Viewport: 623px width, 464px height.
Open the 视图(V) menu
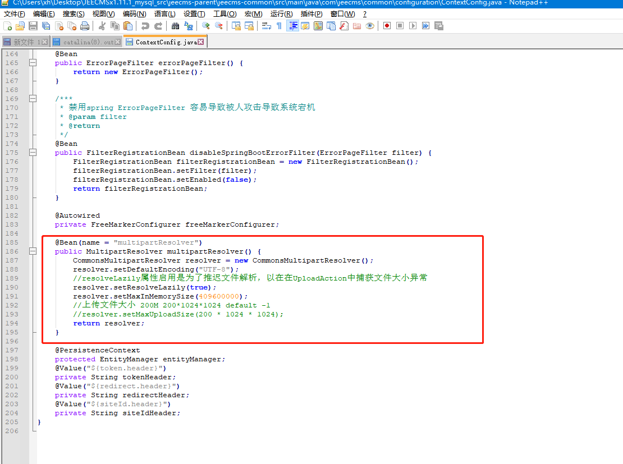tap(103, 14)
